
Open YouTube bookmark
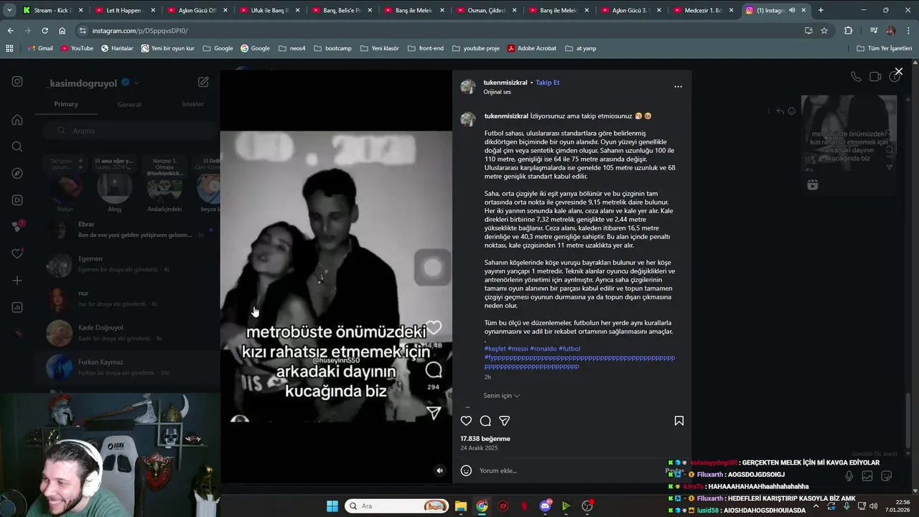pos(77,48)
